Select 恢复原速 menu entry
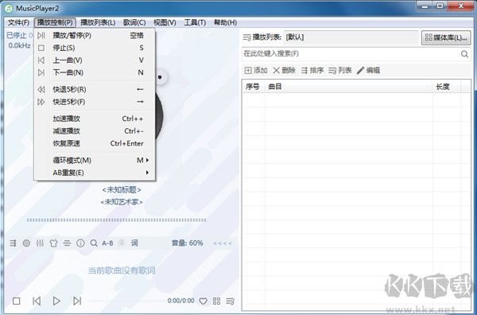Screen dimensions: 477x315 point(95,143)
